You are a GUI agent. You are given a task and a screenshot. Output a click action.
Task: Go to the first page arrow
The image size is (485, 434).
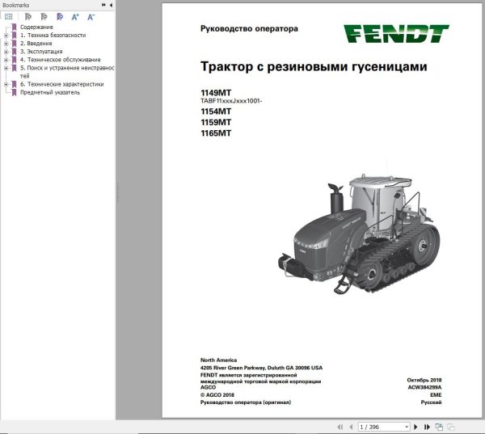click(x=340, y=428)
